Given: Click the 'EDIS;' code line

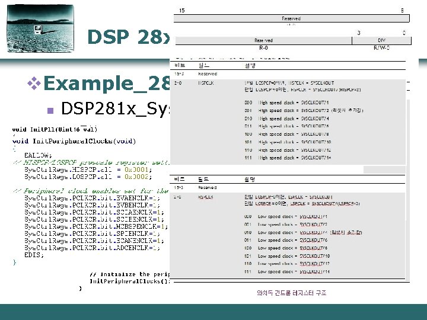Looking at the screenshot, I should 34,255.
